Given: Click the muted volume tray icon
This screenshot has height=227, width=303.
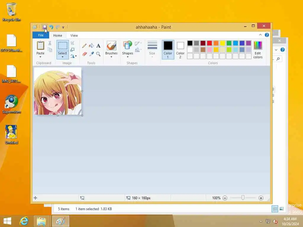Looking at the screenshot, I should [275, 221].
